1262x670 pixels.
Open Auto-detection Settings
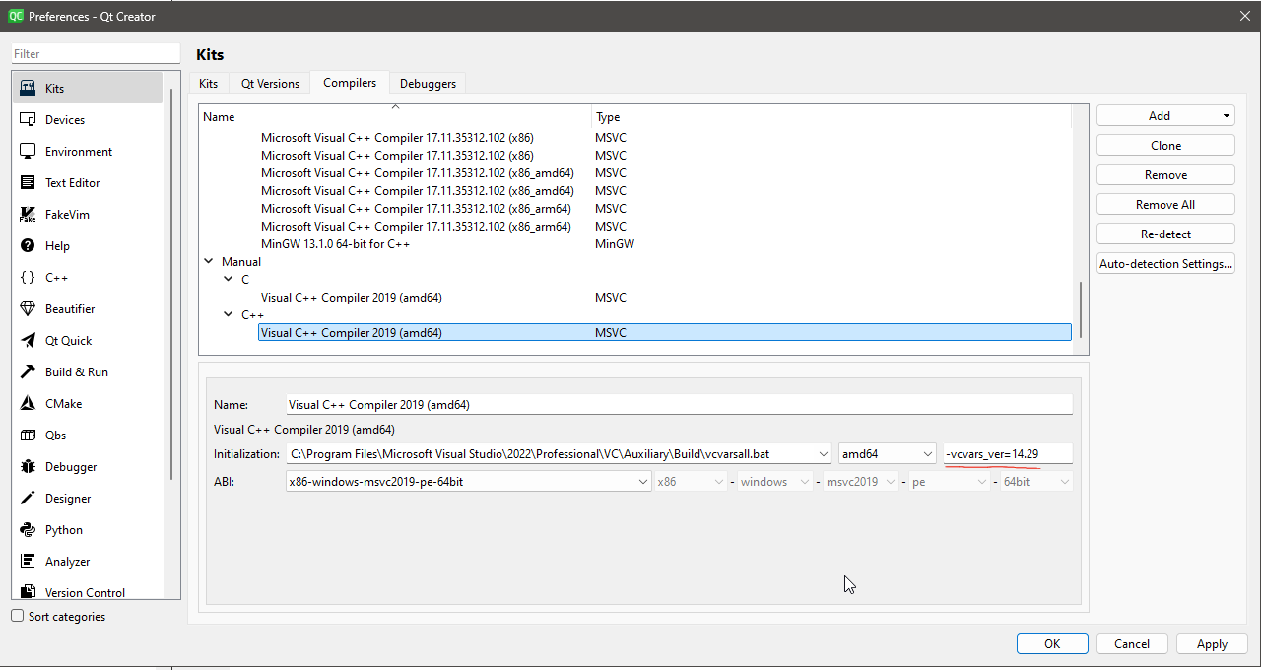[x=1165, y=264]
